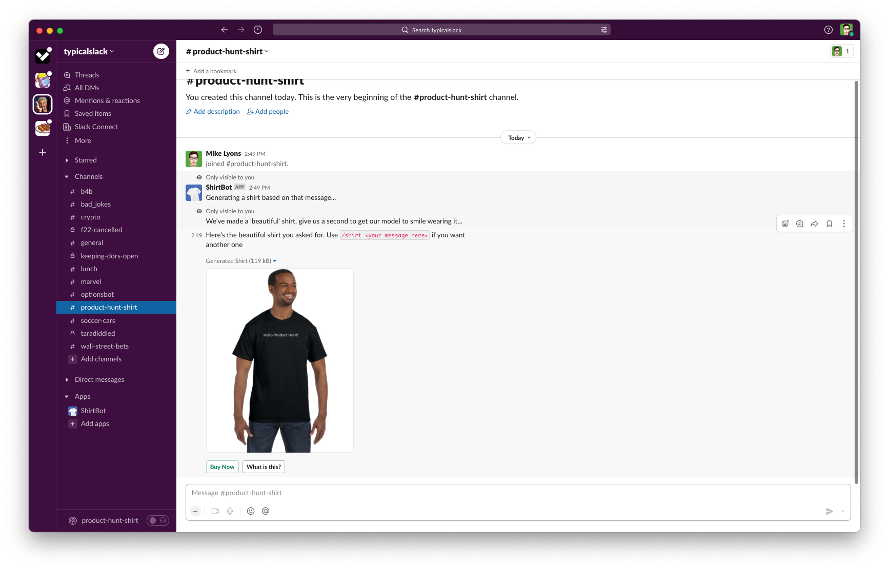The height and width of the screenshot is (570, 889).
Task: Click the Buy Now button
Action: click(222, 466)
